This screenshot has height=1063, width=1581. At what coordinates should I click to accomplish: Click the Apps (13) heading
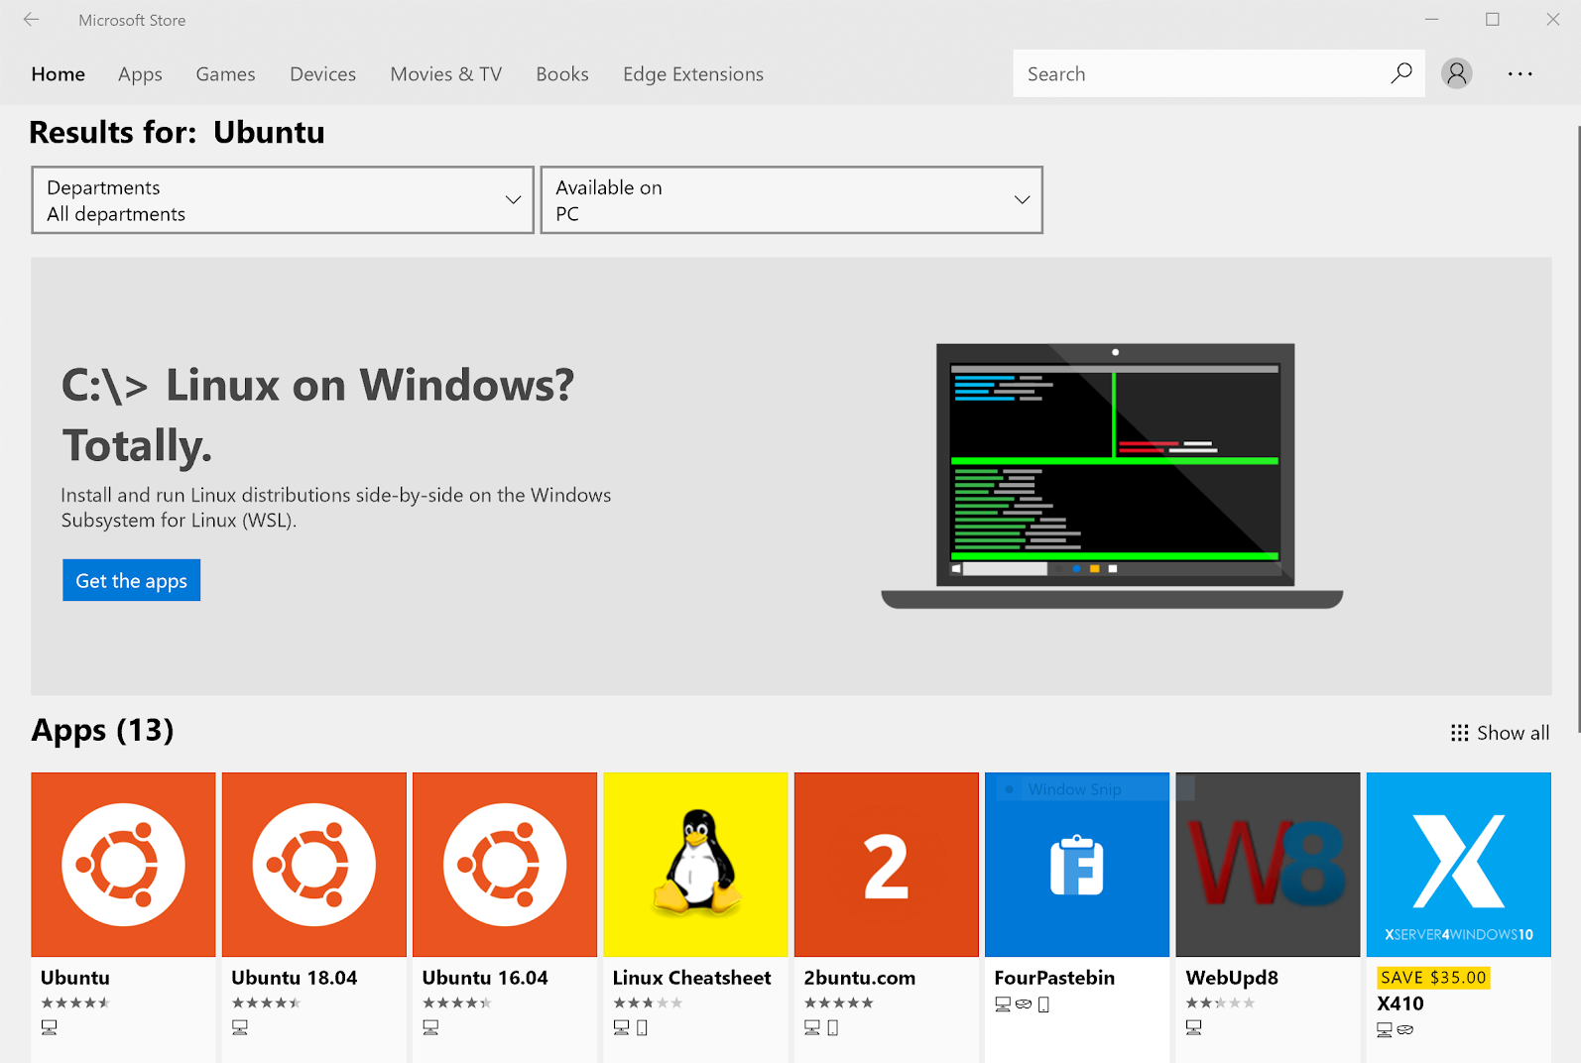(102, 731)
